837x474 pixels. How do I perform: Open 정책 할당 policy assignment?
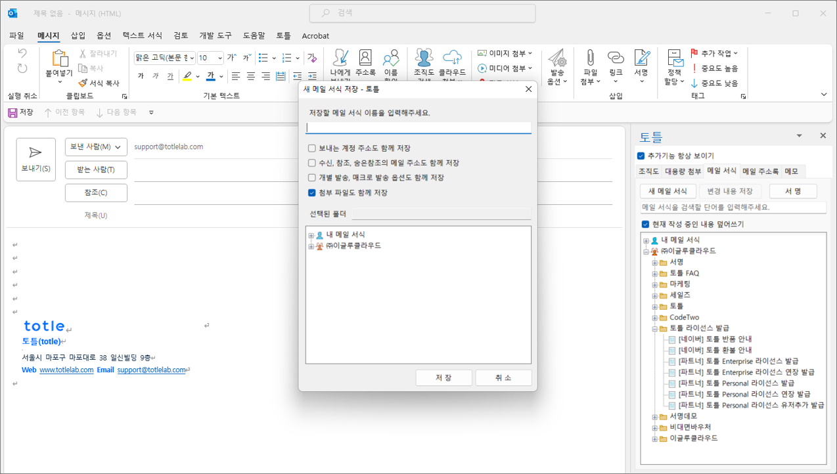pyautogui.click(x=675, y=66)
